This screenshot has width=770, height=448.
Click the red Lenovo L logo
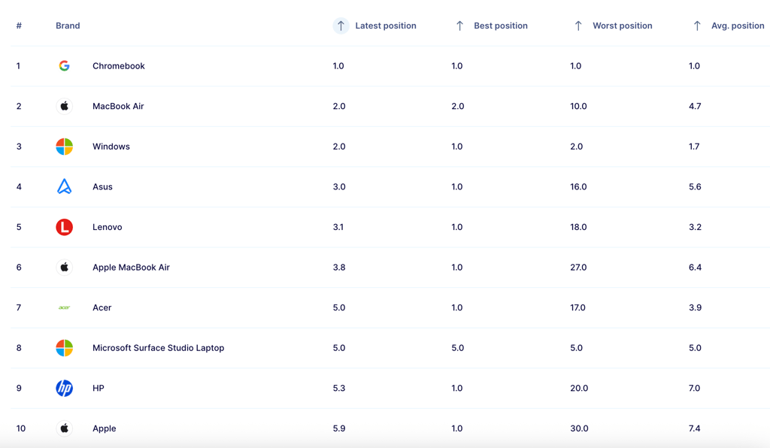pos(65,227)
